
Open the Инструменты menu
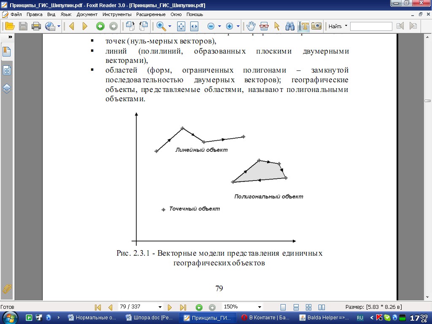pyautogui.click(x=117, y=14)
